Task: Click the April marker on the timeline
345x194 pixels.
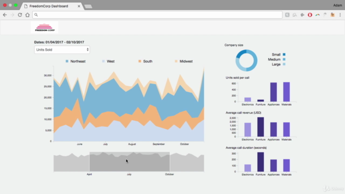Action: pyautogui.click(x=89, y=174)
